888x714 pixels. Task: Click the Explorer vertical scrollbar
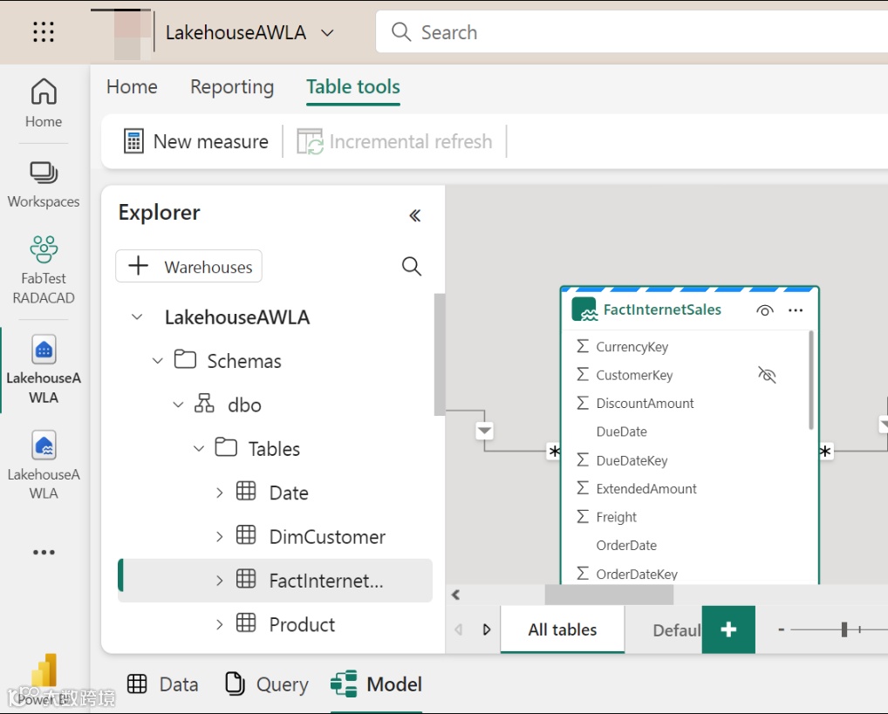pyautogui.click(x=439, y=355)
